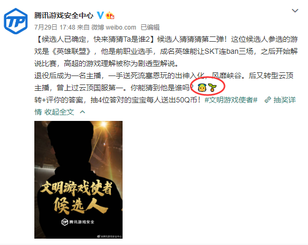Click the 7月29日 17:48 timestamp

(55, 27)
